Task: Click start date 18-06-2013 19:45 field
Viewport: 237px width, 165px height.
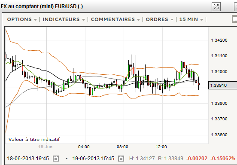Action: tap(28, 159)
